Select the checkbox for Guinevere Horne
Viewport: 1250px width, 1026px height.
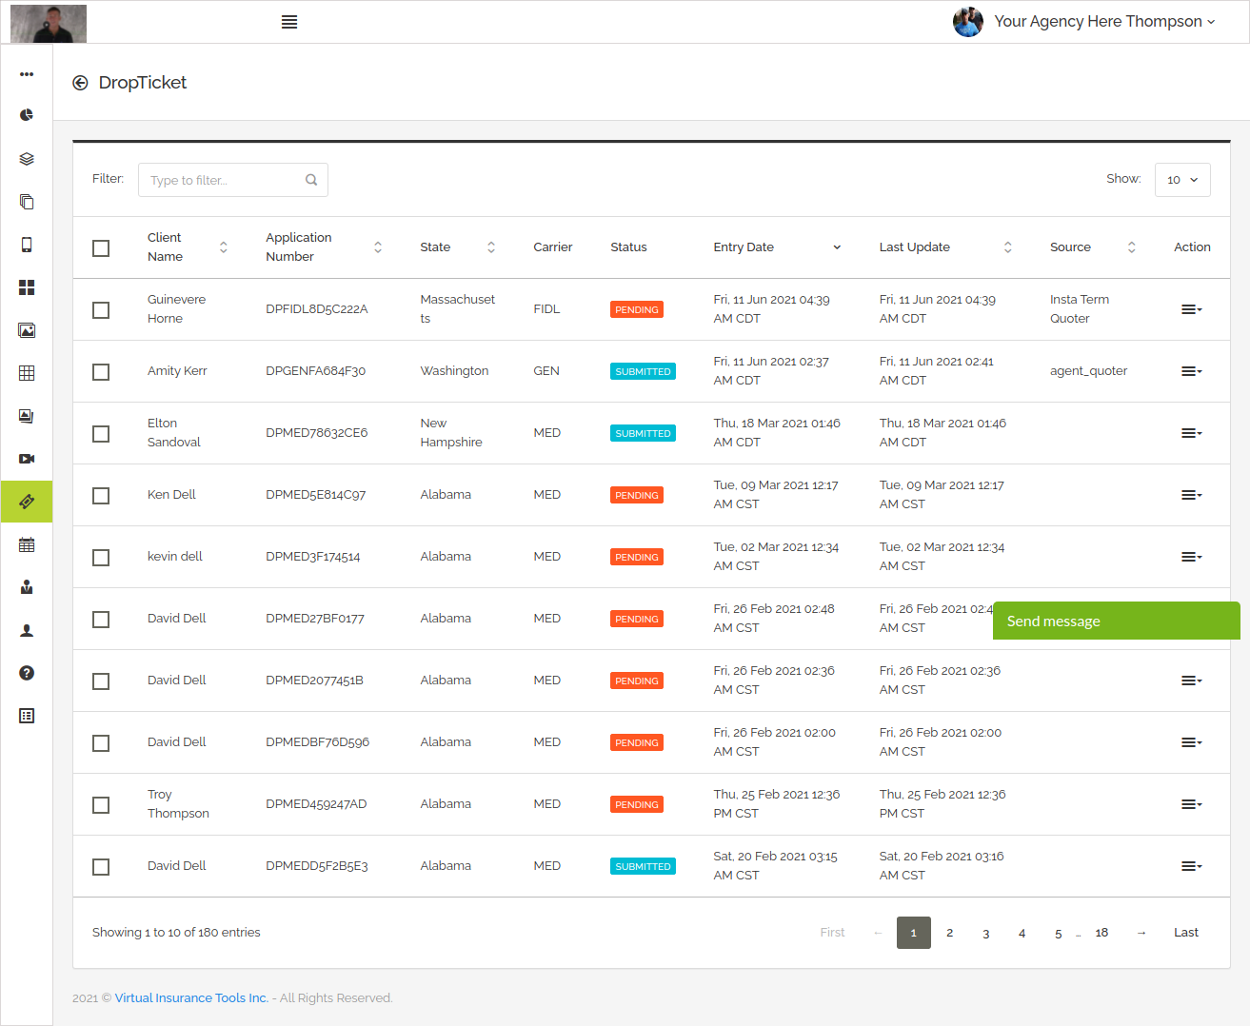pos(101,310)
